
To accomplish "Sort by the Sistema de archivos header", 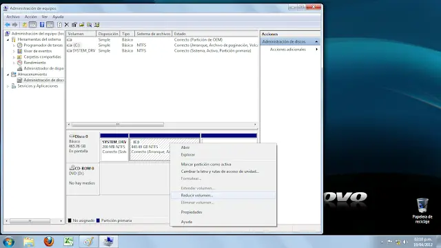I will click(x=153, y=34).
